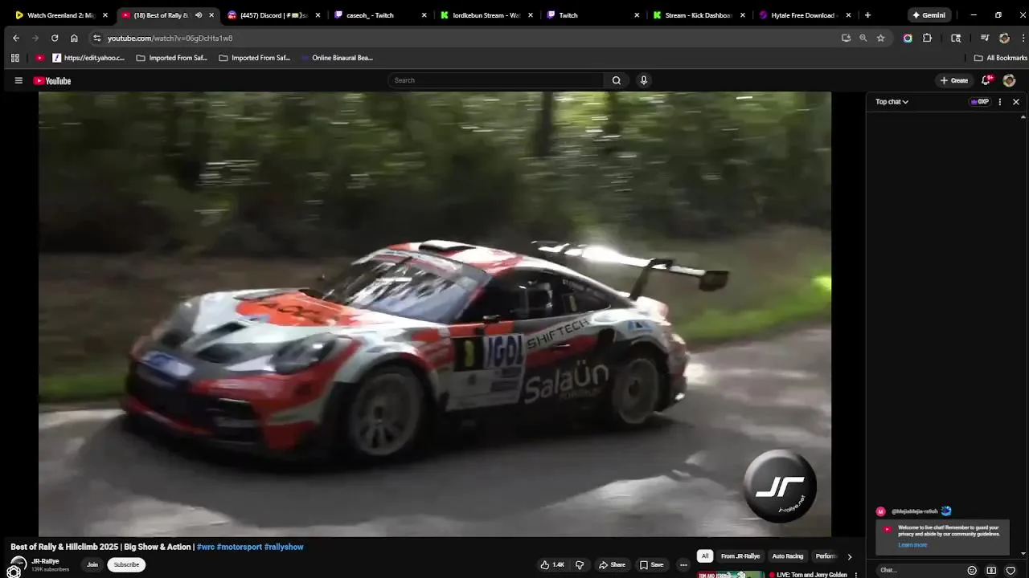
Task: Open the Extensions puzzle menu
Action: point(927,38)
